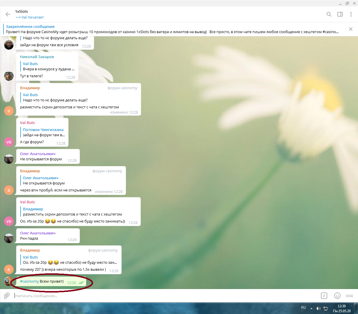Hide the pinned message with X
Image resolution: width=358 pixels, height=314 pixels.
[x=350, y=29]
